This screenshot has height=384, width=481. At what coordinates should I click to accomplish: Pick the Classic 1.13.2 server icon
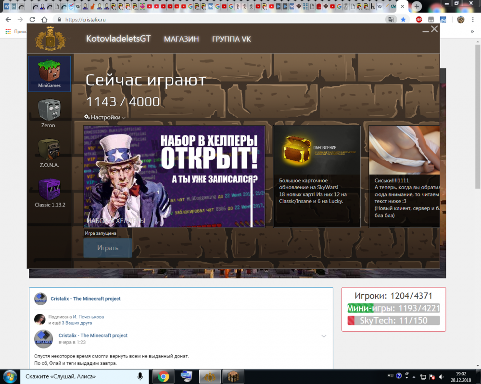(x=50, y=191)
